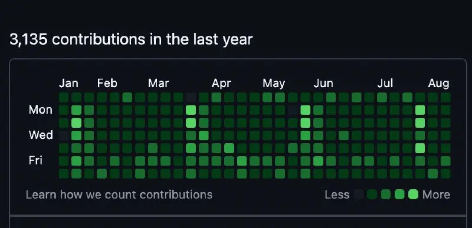Select the brightest Tuesday cell under the Jan label
Screen dimensions: 472x228
[77, 123]
